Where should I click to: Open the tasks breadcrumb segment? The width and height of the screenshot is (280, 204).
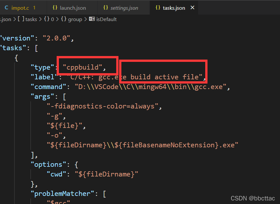pyautogui.click(x=31, y=19)
